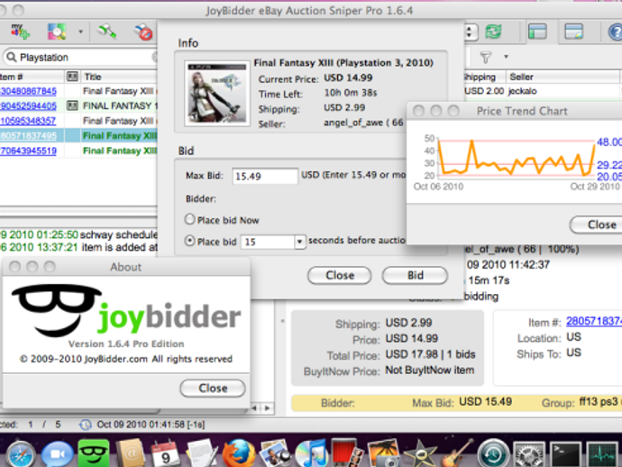This screenshot has width=622, height=467.
Task: Open Activity Monitor from the Dock
Action: click(602, 454)
